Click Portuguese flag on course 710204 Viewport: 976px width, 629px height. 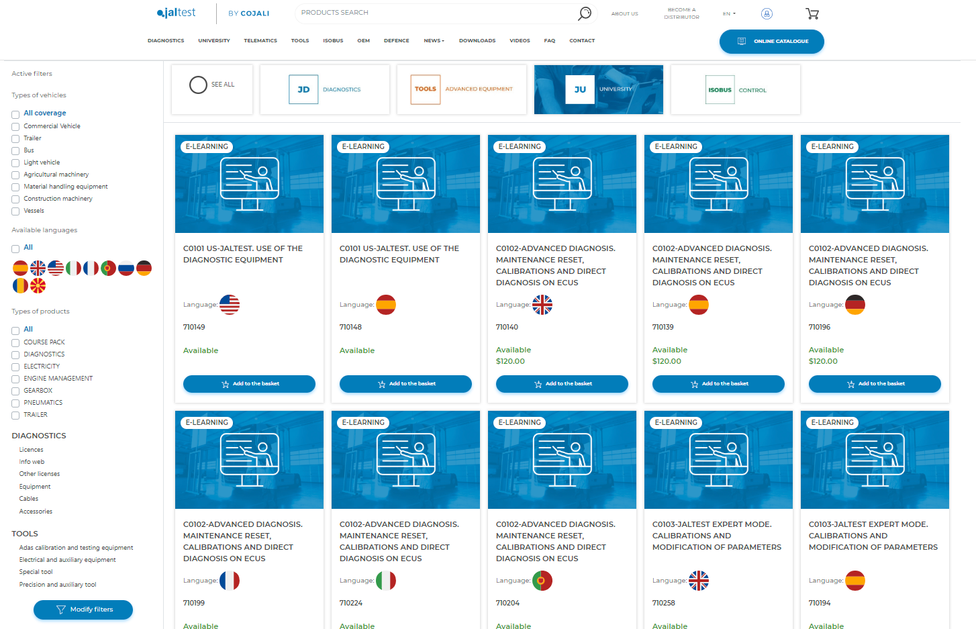[542, 581]
